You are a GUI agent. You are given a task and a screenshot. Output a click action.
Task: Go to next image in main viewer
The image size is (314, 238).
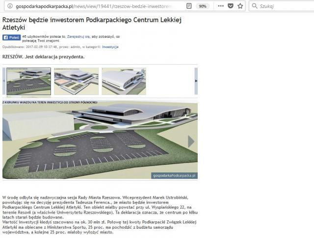coord(191,142)
